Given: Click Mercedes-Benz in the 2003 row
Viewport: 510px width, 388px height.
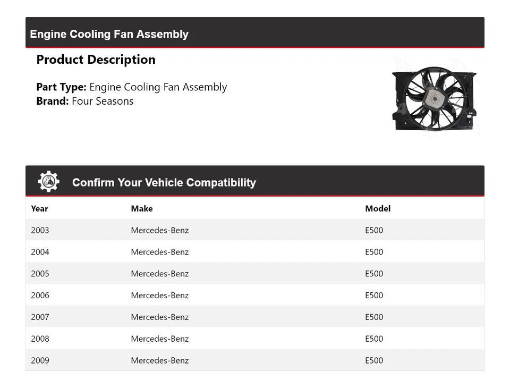Looking at the screenshot, I should coord(160,230).
